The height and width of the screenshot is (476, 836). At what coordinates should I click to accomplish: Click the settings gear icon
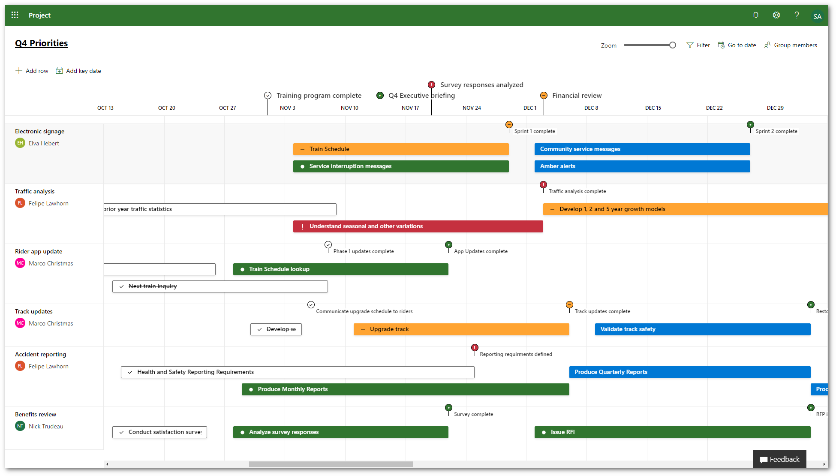coord(776,15)
